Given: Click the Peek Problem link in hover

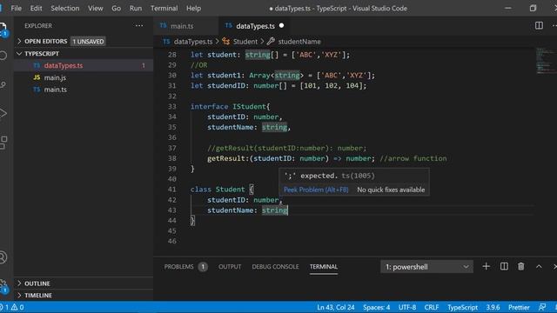Looking at the screenshot, I should point(316,190).
